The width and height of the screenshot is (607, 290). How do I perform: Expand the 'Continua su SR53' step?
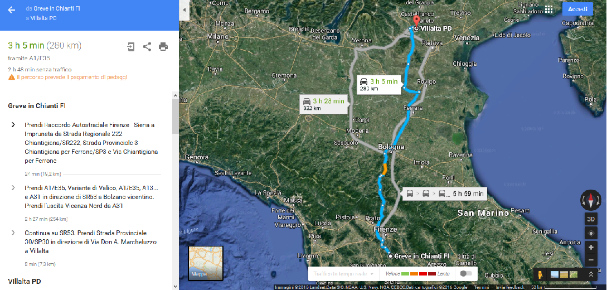(13, 232)
